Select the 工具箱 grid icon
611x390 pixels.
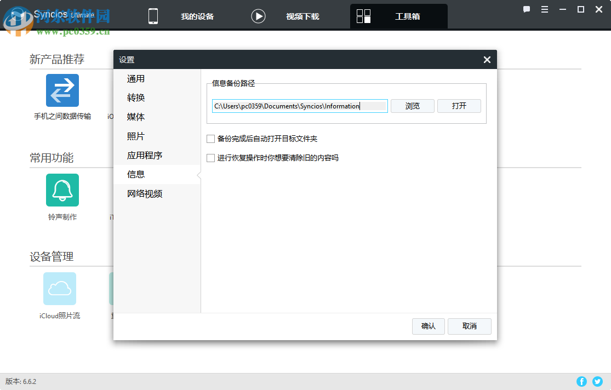point(363,16)
